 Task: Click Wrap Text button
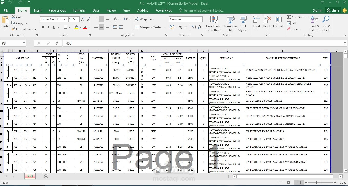click(x=144, y=19)
